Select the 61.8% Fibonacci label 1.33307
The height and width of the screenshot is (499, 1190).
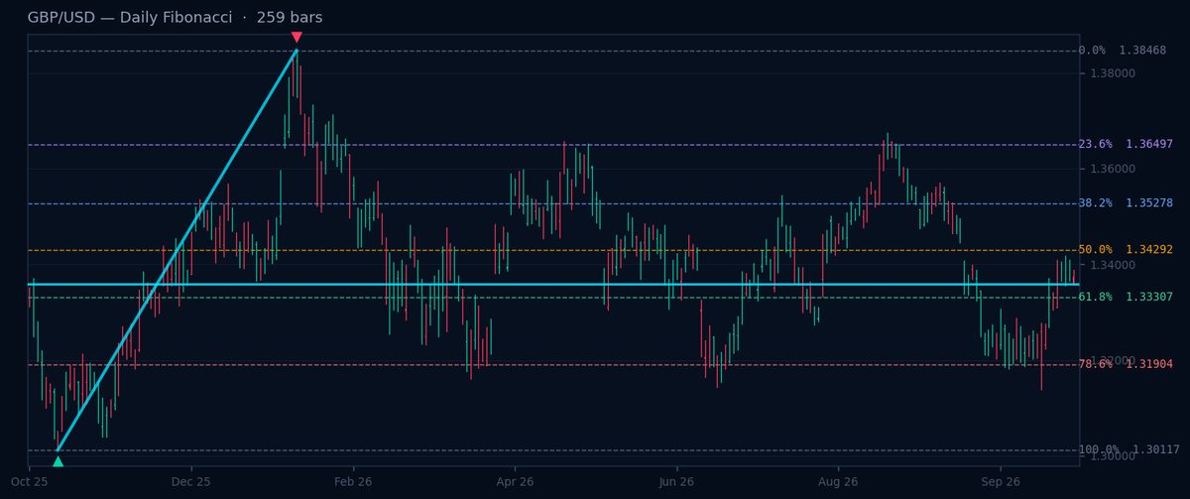[1126, 298]
